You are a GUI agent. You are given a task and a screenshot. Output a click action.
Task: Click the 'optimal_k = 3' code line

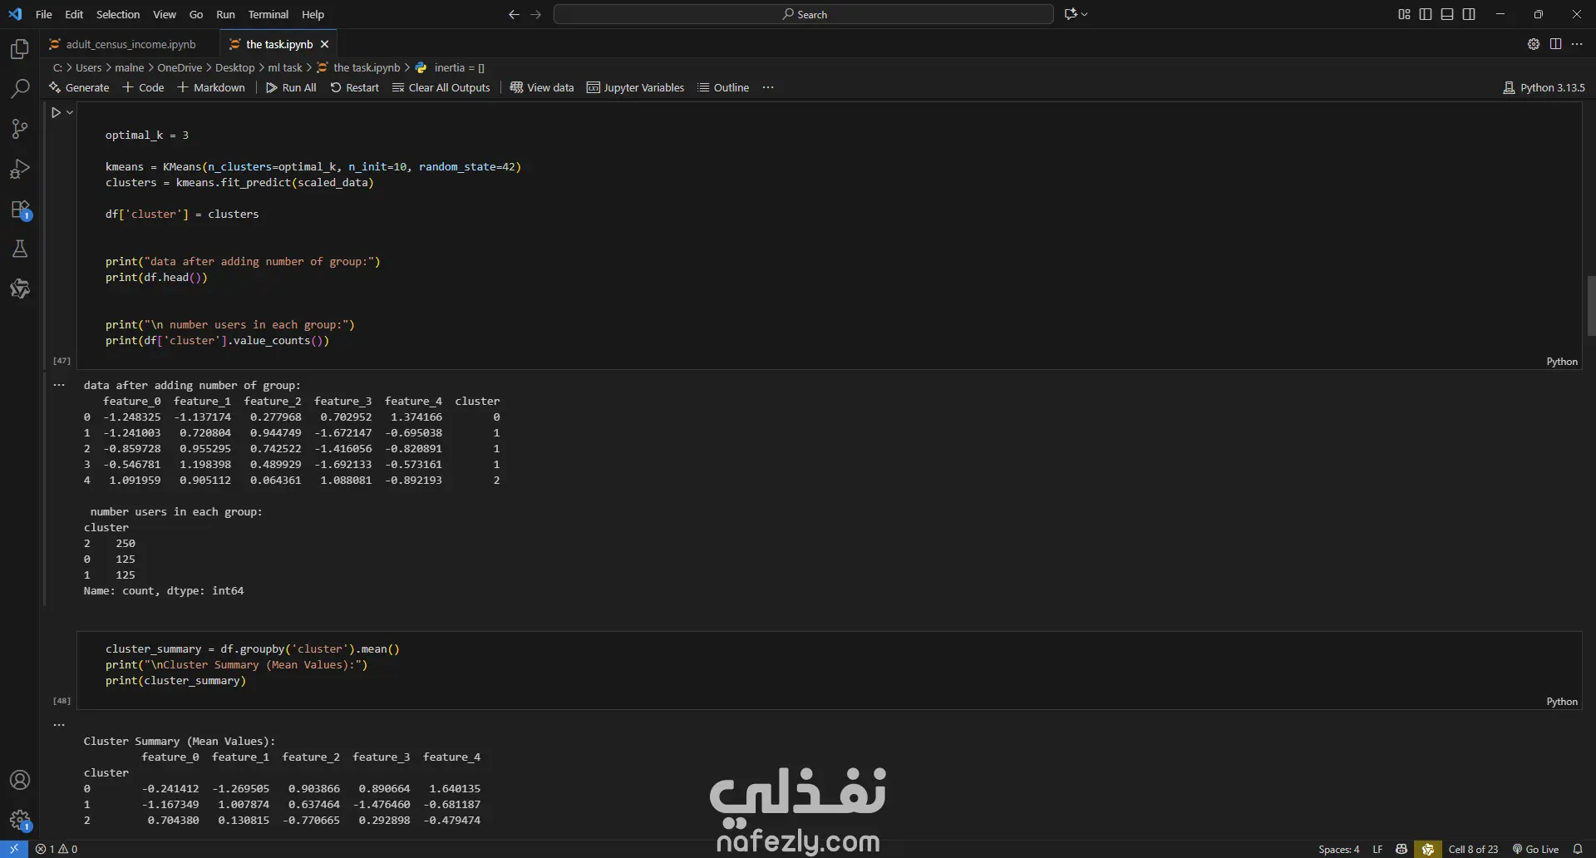click(147, 135)
